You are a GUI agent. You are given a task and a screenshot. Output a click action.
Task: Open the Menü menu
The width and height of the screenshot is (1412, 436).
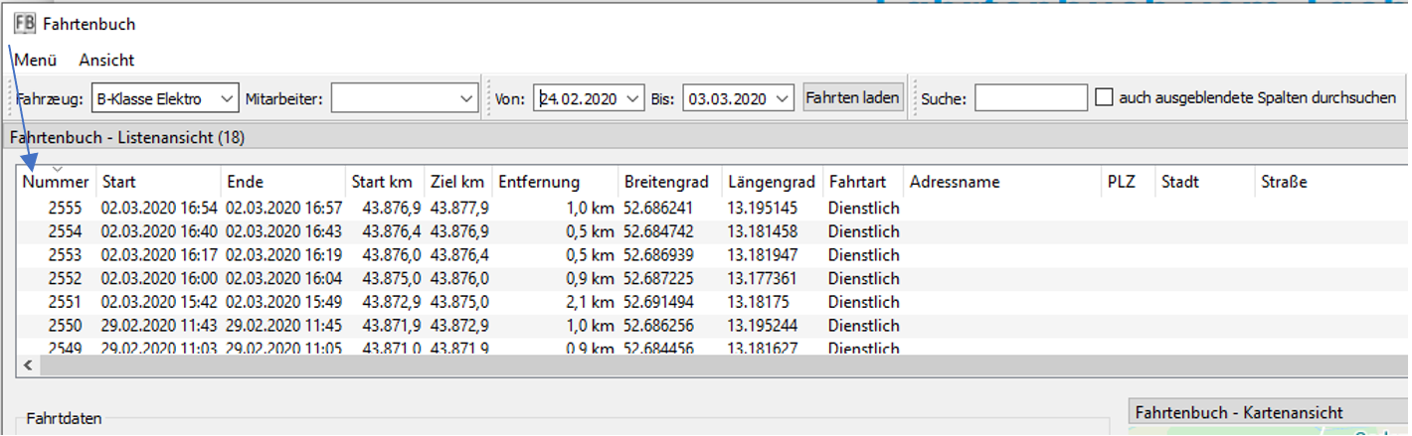tap(35, 60)
